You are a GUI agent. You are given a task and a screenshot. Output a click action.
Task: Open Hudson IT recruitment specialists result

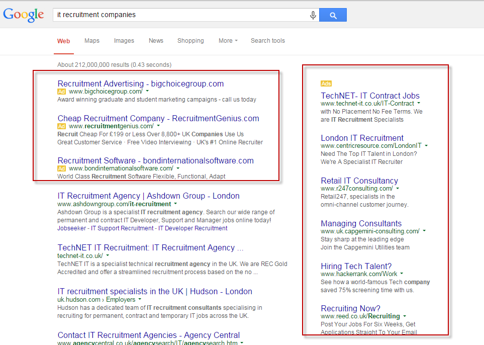click(x=155, y=292)
